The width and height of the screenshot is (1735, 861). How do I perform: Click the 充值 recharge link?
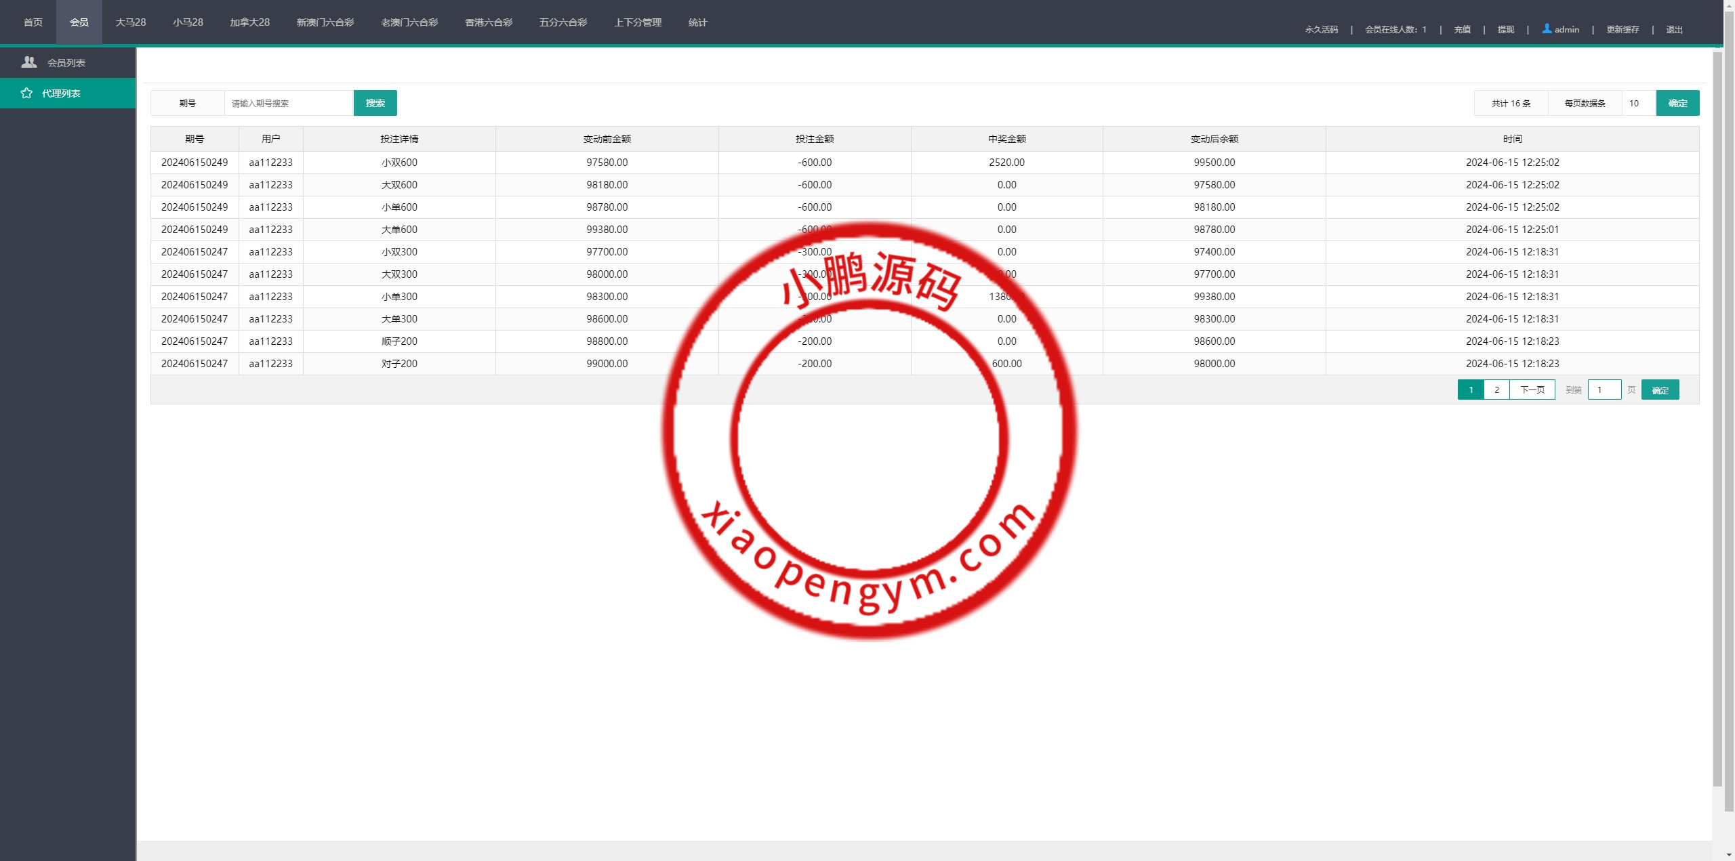pyautogui.click(x=1462, y=29)
